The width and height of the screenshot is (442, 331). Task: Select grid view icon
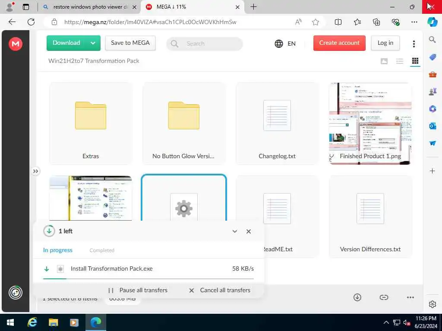(415, 61)
